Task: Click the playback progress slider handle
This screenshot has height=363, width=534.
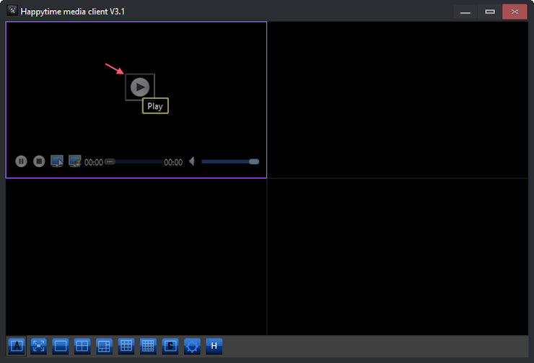Action: point(110,162)
